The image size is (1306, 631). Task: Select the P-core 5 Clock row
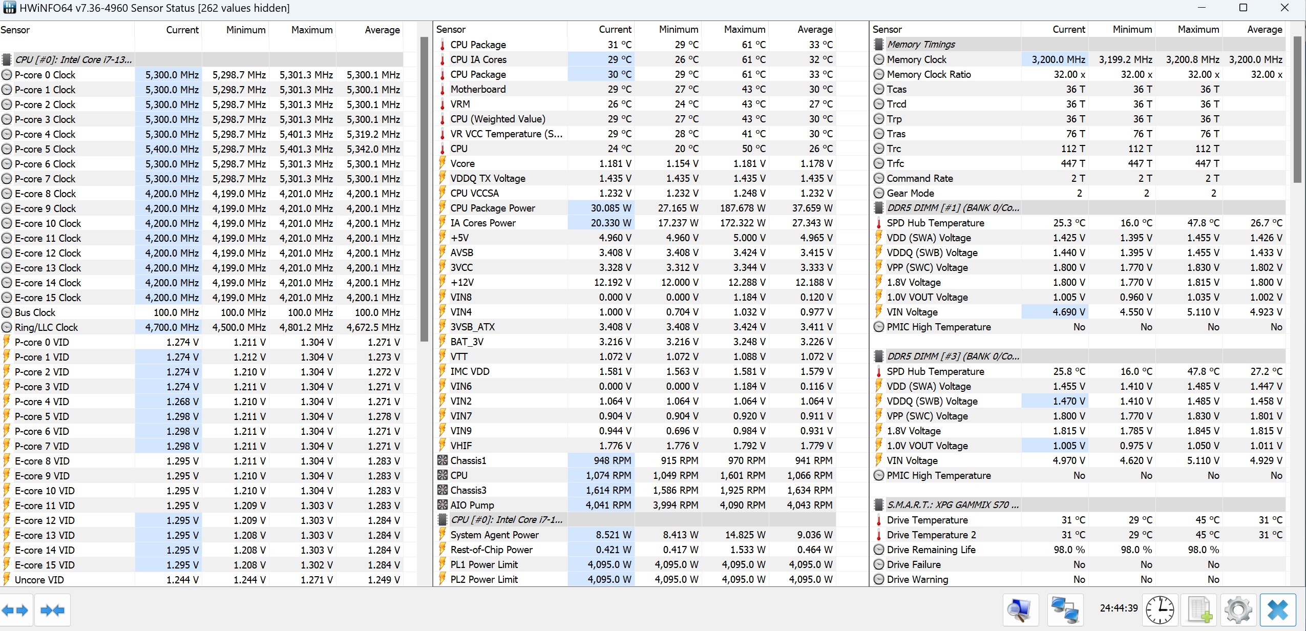(x=202, y=149)
